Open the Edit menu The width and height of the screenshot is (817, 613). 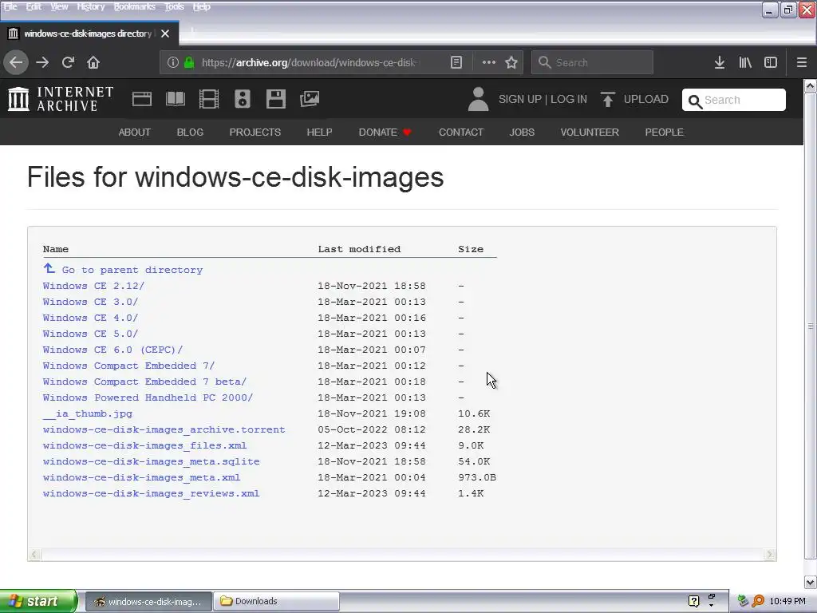point(34,6)
